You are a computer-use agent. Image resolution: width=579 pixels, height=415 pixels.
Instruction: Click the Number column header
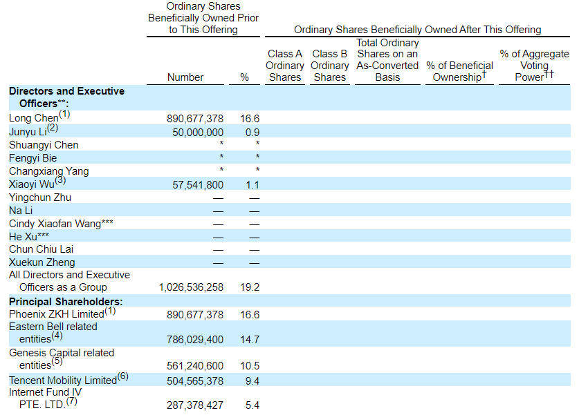[x=185, y=77]
